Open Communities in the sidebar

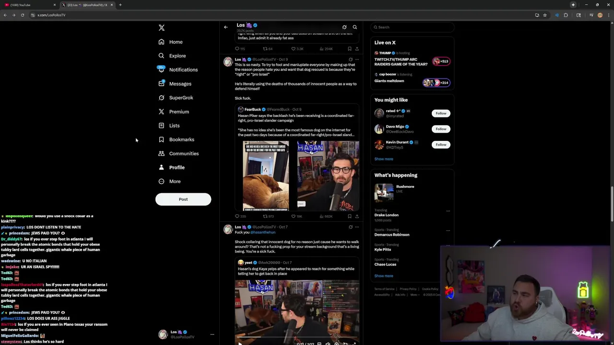pyautogui.click(x=178, y=153)
